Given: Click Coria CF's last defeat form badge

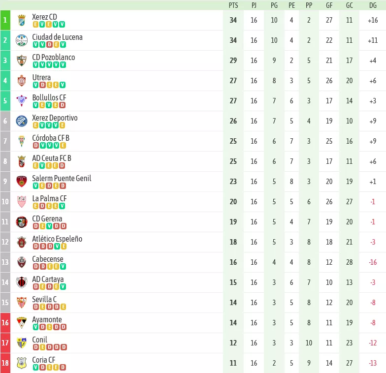Looking at the screenshot, I should coord(63,367).
